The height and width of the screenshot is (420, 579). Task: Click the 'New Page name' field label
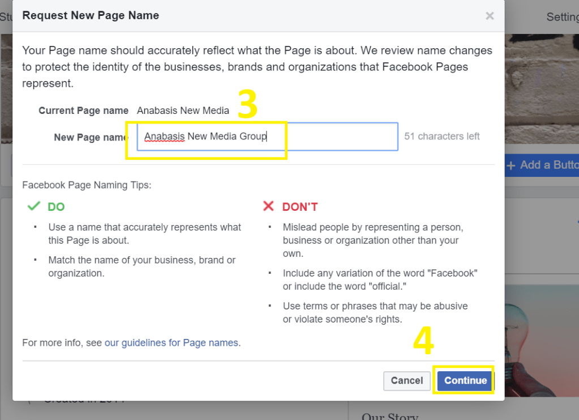point(91,137)
